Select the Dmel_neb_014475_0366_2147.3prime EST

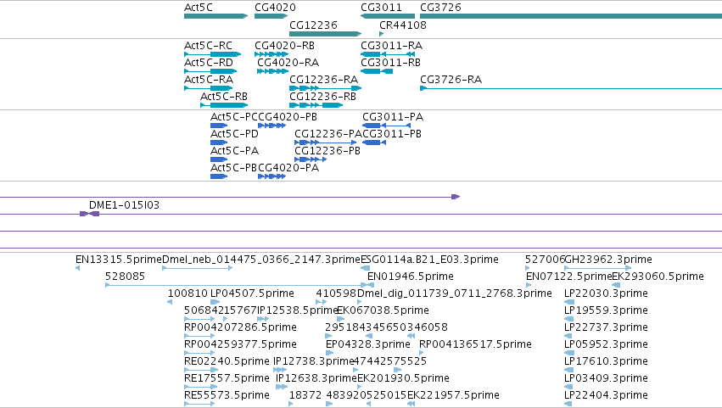(x=198, y=268)
